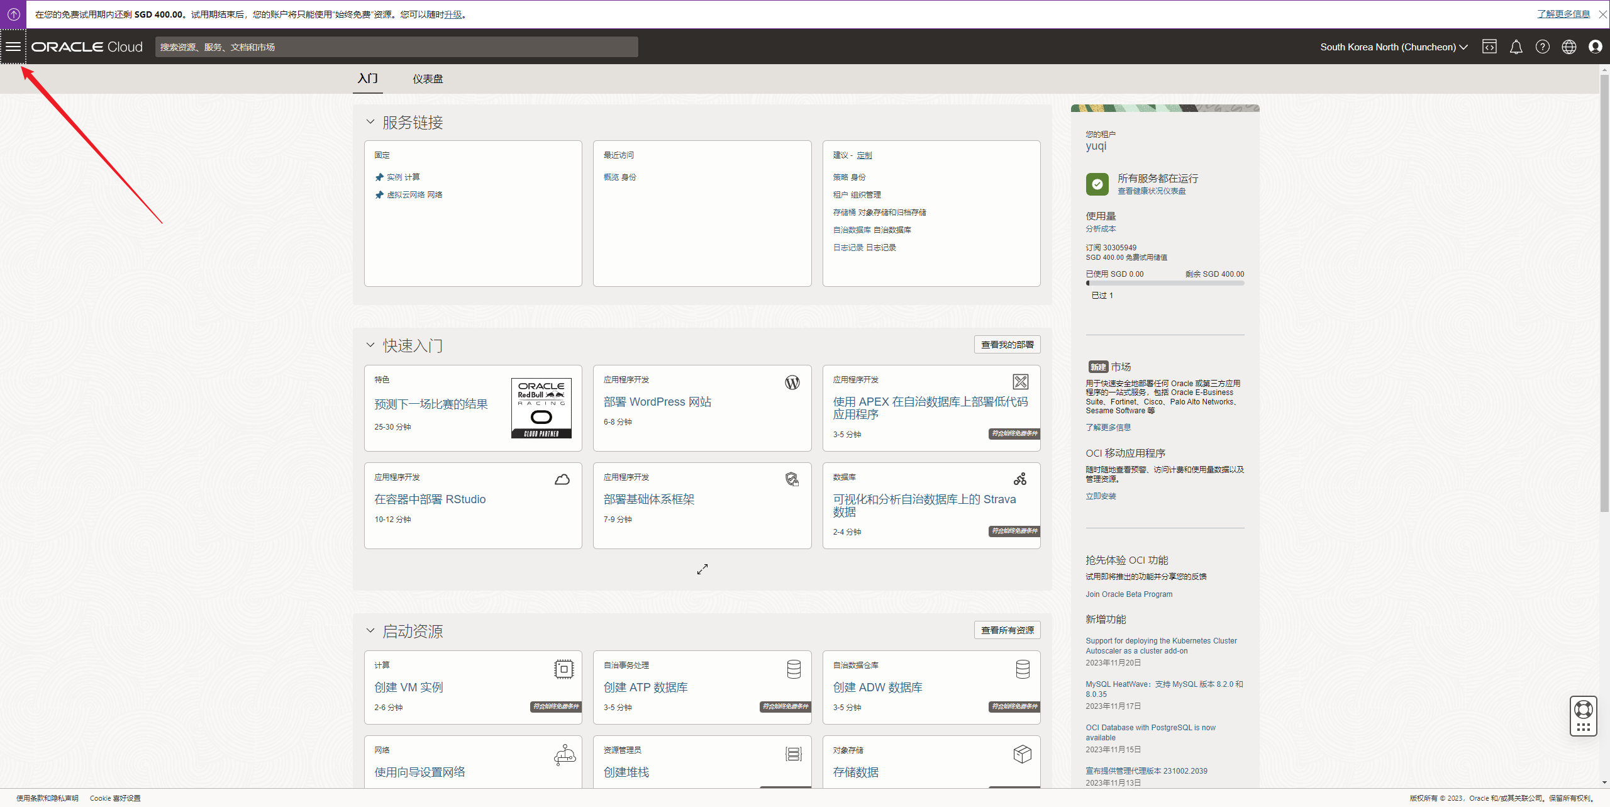Dismiss the free trial banner
The height and width of the screenshot is (807, 1610).
tap(1603, 14)
